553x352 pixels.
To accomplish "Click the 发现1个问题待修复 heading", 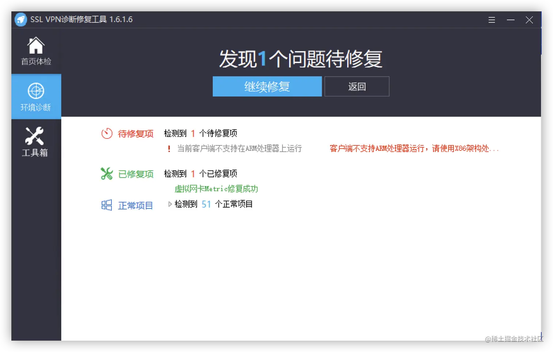I will [301, 59].
